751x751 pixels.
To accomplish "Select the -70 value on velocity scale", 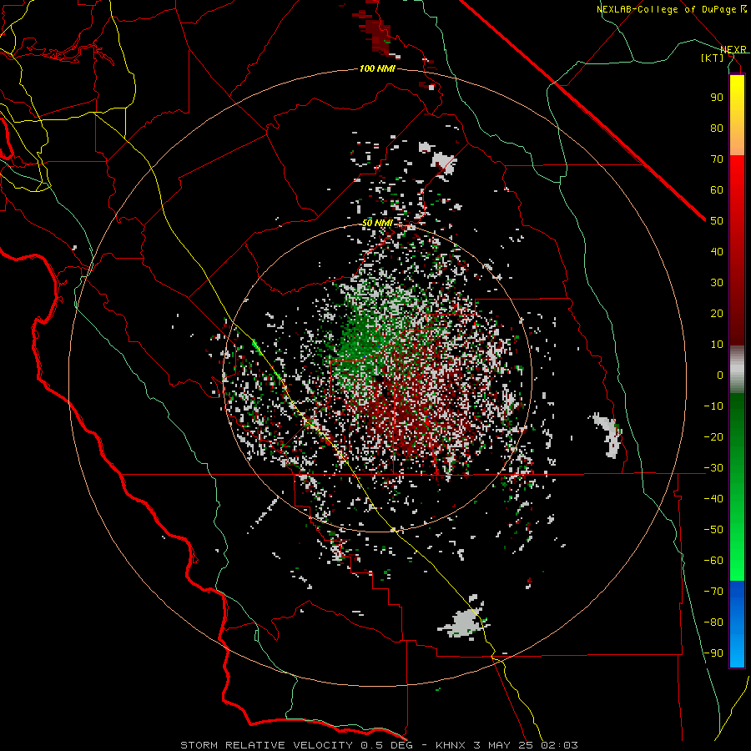I will [713, 592].
